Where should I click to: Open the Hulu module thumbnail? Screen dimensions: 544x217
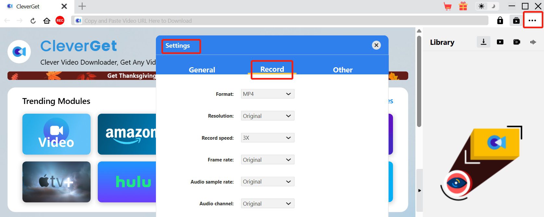(x=127, y=182)
